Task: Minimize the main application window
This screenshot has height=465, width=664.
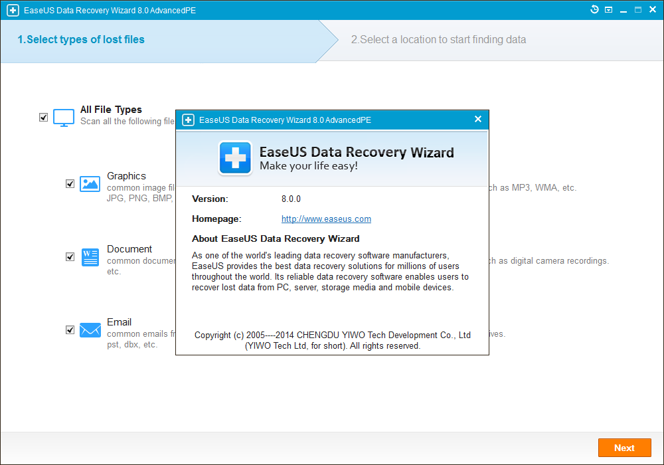Action: [x=623, y=10]
